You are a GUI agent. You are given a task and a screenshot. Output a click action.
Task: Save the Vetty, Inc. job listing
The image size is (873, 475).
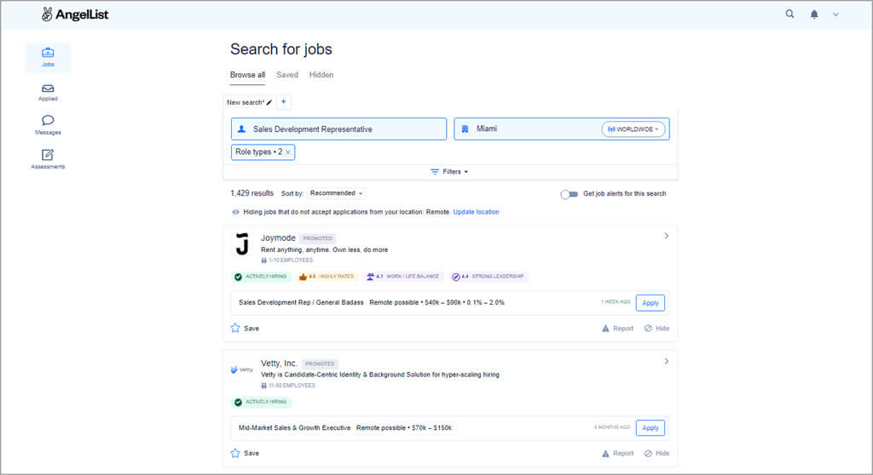coord(245,453)
